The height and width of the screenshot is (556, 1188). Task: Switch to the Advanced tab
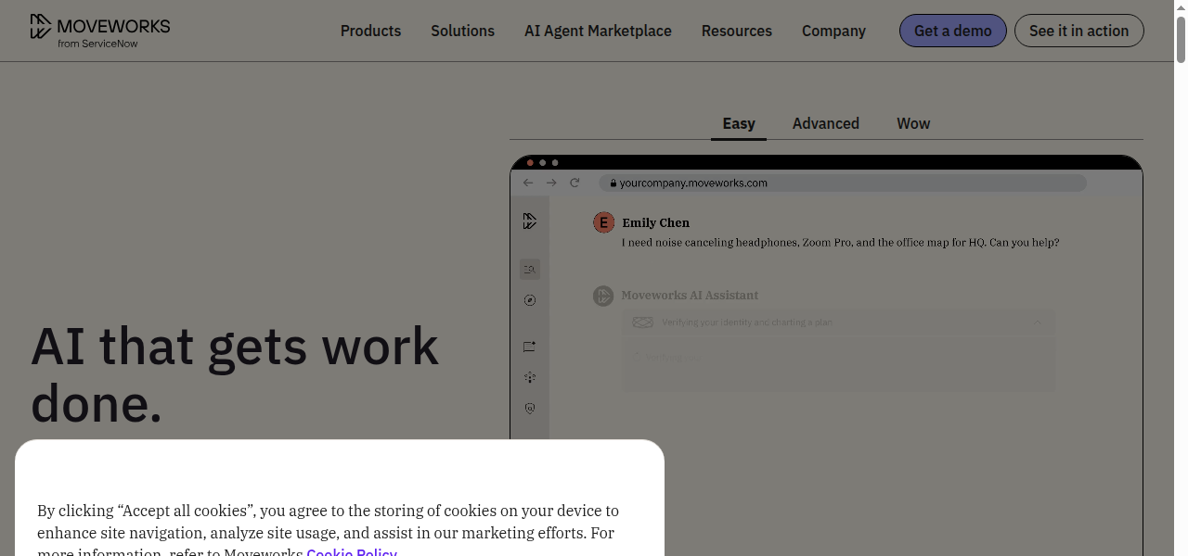click(825, 123)
